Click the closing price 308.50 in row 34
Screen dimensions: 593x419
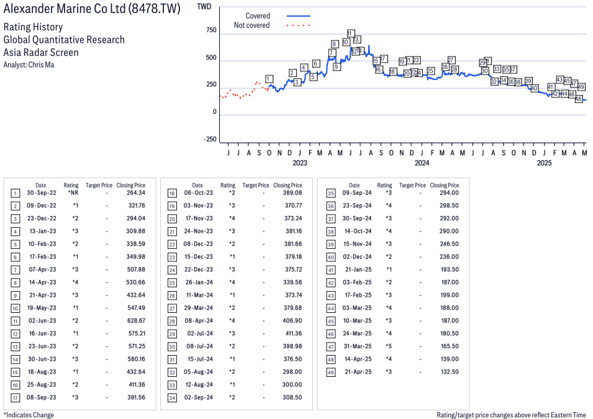pyautogui.click(x=292, y=397)
